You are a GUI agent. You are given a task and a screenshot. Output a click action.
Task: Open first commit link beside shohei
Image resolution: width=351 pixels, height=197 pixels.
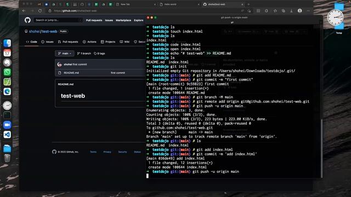coord(80,65)
